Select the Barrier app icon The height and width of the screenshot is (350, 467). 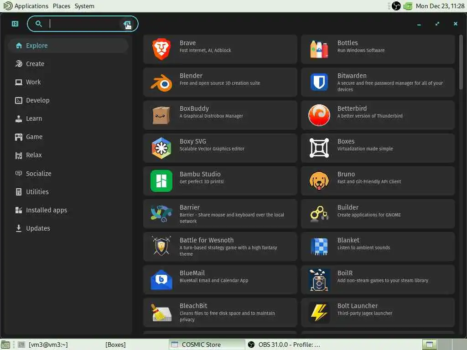tap(161, 214)
